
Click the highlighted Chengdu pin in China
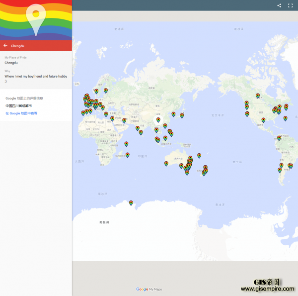pos(158,119)
